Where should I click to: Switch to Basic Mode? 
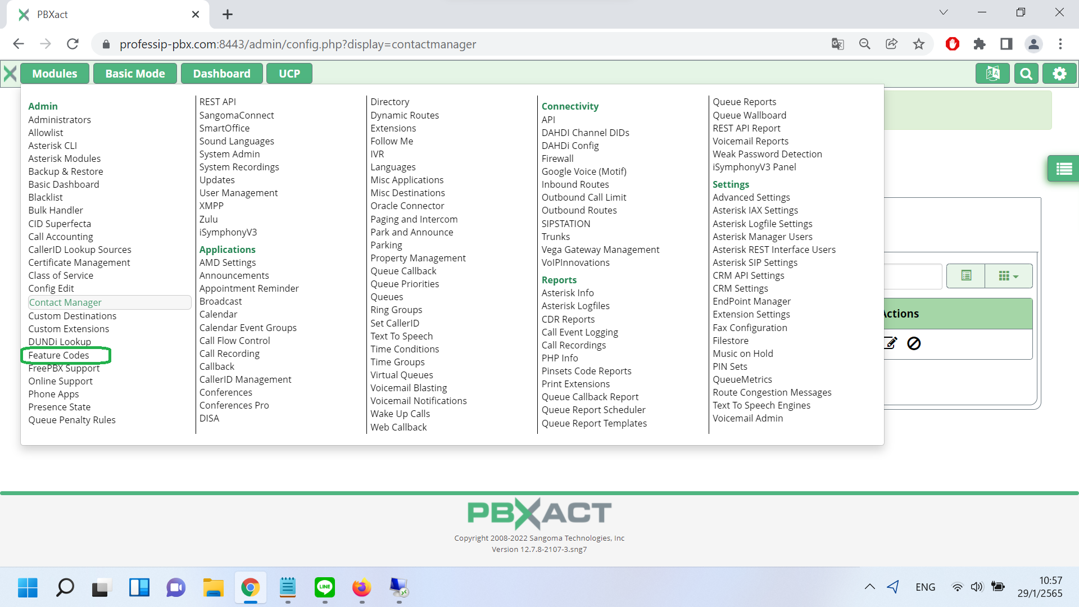[x=135, y=74]
